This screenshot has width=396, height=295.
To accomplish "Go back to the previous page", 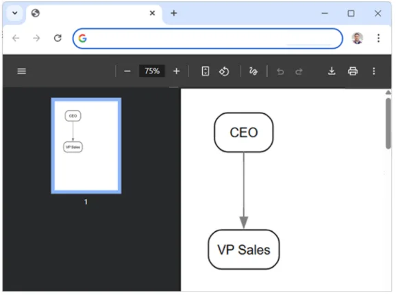I will point(16,38).
